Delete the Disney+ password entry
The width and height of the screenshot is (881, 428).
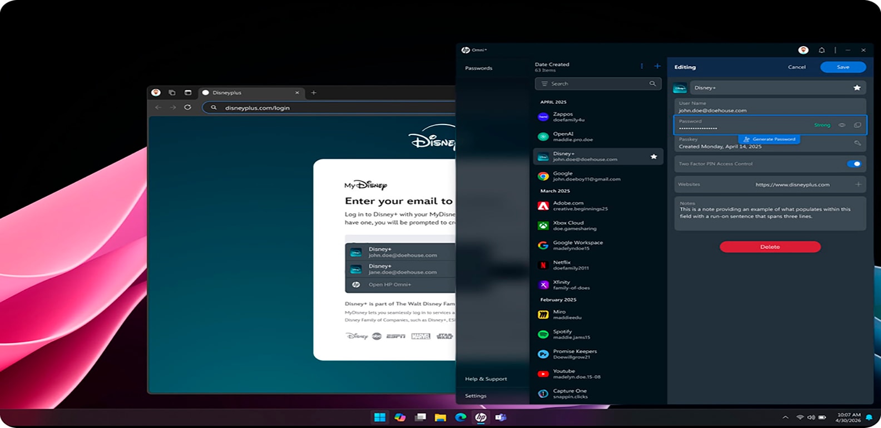[770, 247]
